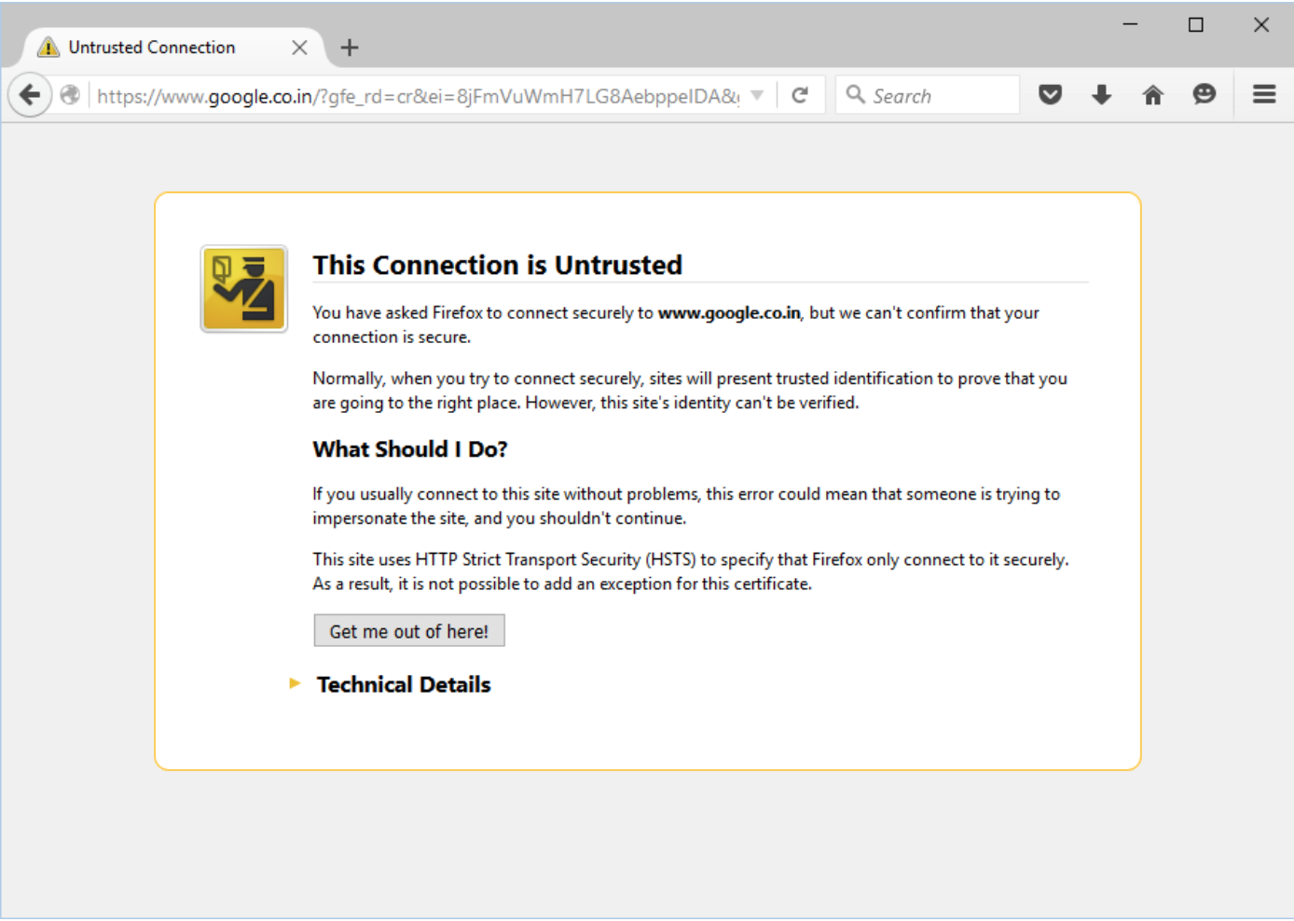This screenshot has height=921, width=1294.
Task: Click the Technical Details heading
Action: pos(404,684)
